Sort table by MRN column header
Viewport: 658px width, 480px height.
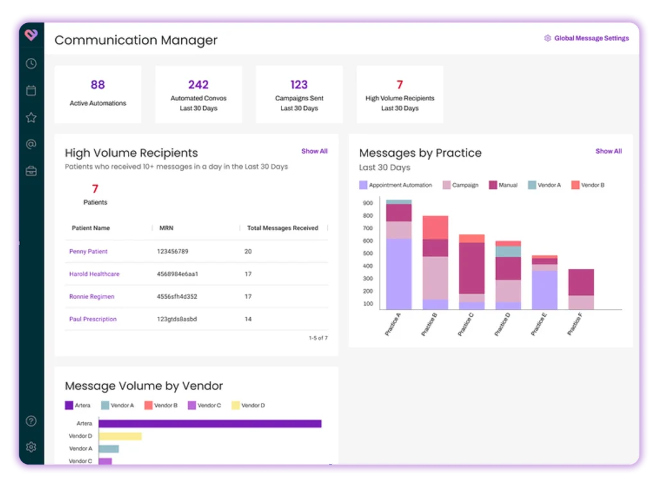tap(166, 228)
